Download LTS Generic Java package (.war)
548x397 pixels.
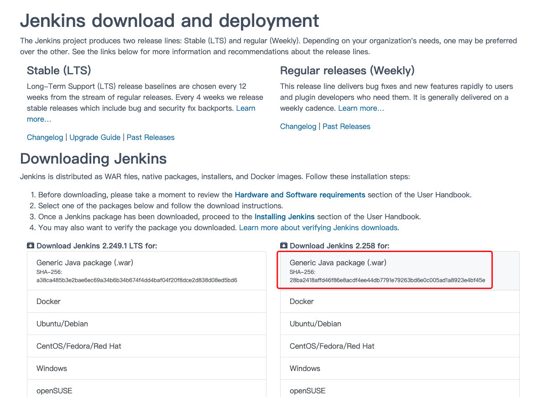pos(146,271)
